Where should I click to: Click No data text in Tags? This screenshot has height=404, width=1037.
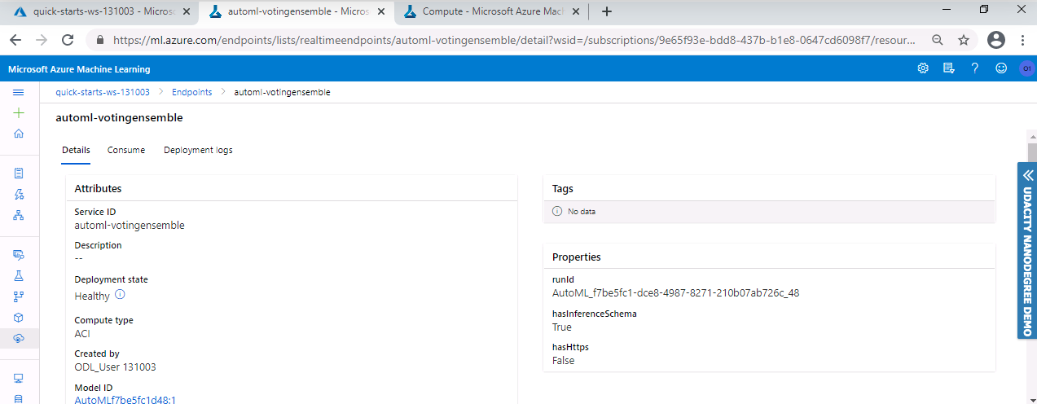click(x=582, y=212)
